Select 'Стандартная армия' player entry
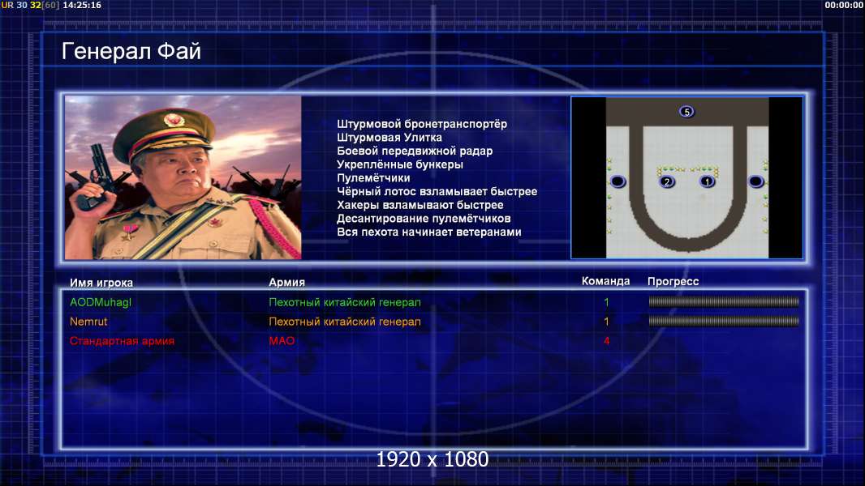The width and height of the screenshot is (865, 486). coord(122,341)
